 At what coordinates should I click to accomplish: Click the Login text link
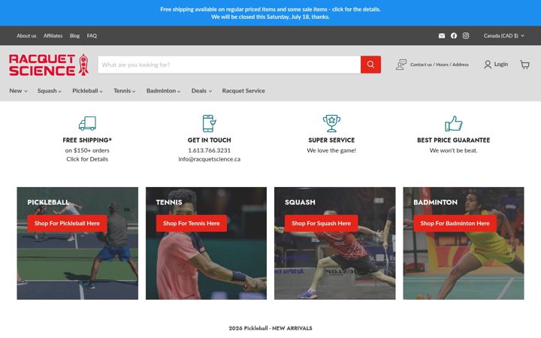[500, 64]
